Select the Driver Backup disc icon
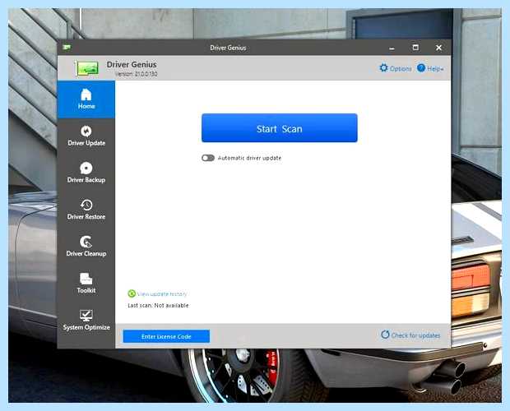 (86, 168)
